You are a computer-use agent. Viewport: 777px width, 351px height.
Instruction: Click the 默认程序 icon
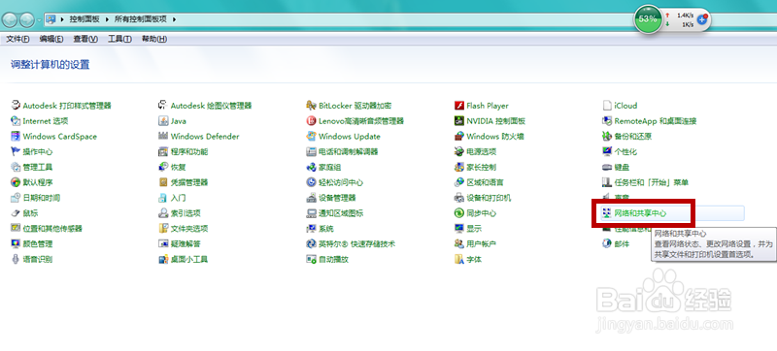pos(16,182)
